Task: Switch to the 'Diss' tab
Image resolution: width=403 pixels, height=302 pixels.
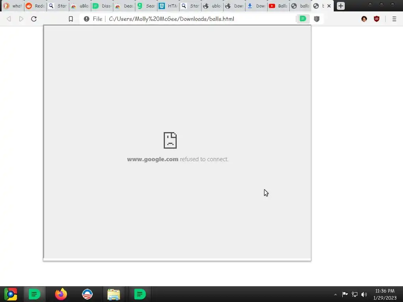Action: (102, 6)
